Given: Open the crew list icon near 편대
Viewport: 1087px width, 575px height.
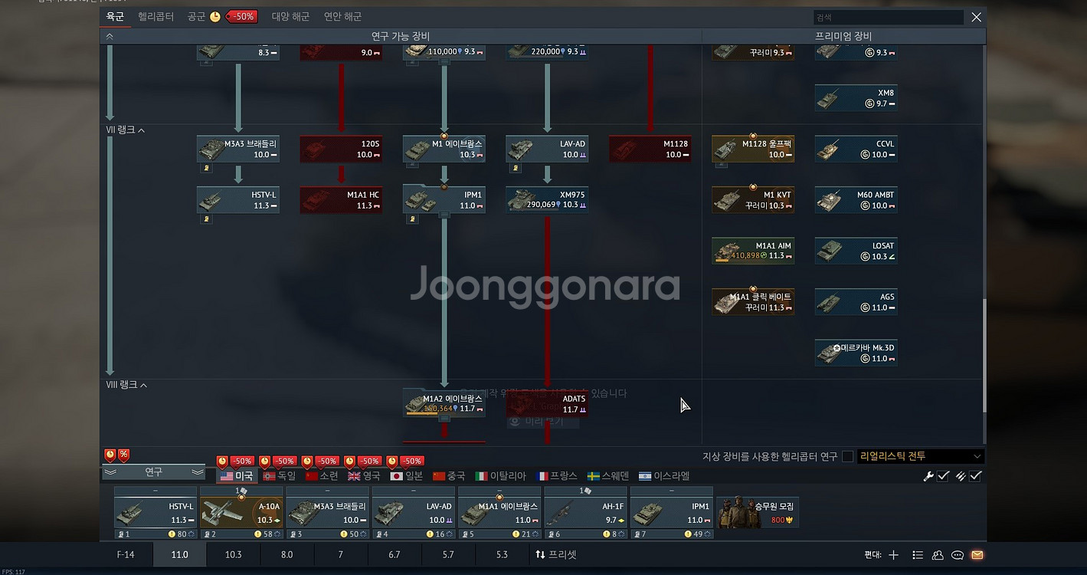Looking at the screenshot, I should [x=917, y=555].
